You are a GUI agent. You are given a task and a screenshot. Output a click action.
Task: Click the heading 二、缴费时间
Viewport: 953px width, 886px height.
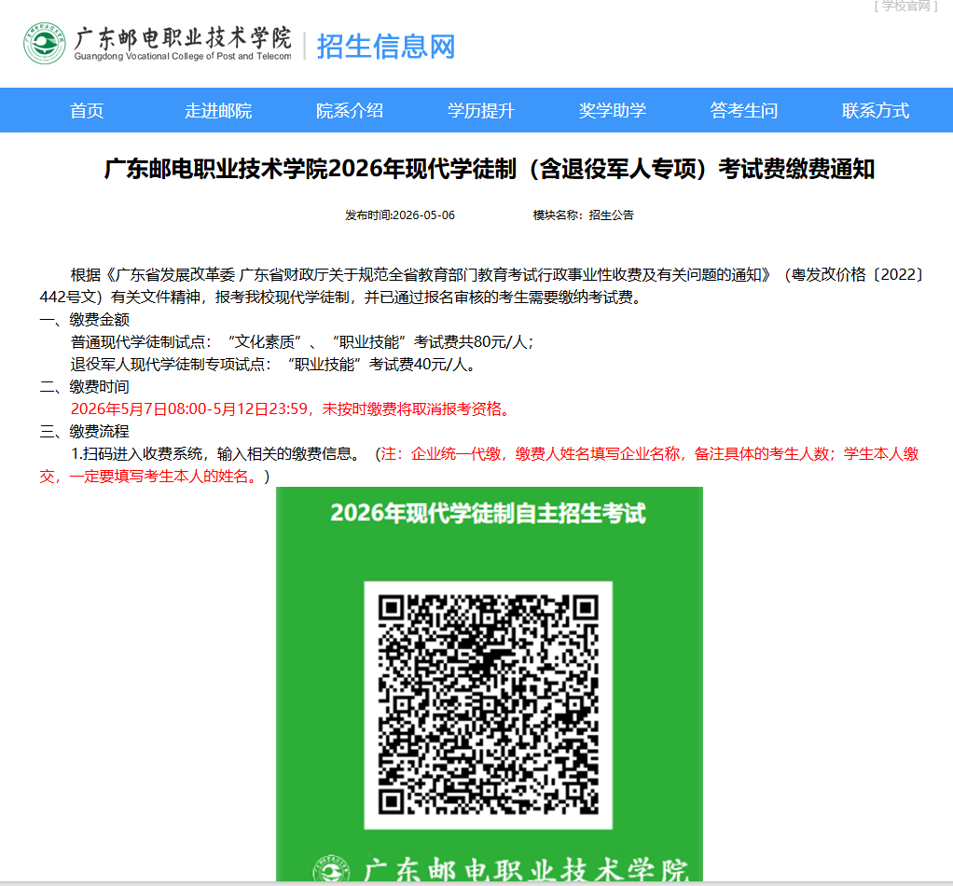coord(85,387)
